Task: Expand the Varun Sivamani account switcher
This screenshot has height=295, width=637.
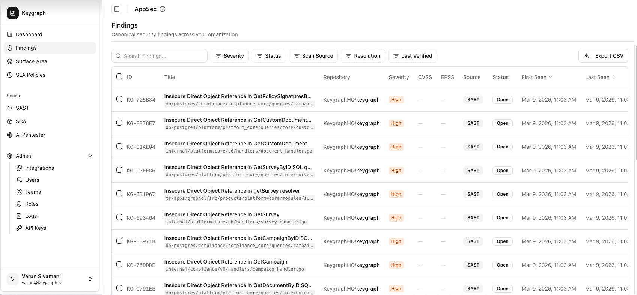Action: click(90, 279)
